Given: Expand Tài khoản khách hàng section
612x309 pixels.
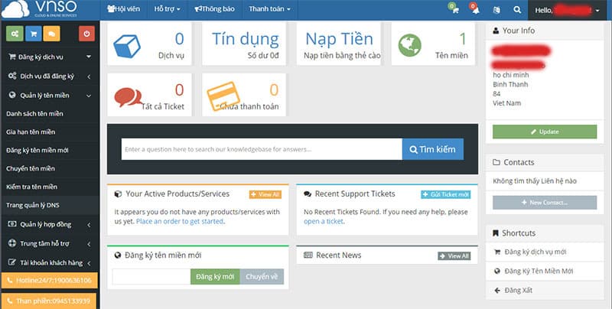Looking at the screenshot, I should tap(50, 262).
